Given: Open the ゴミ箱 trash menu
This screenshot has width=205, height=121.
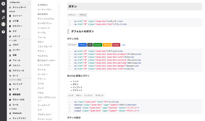Looking at the screenshot, I should pos(15,21).
